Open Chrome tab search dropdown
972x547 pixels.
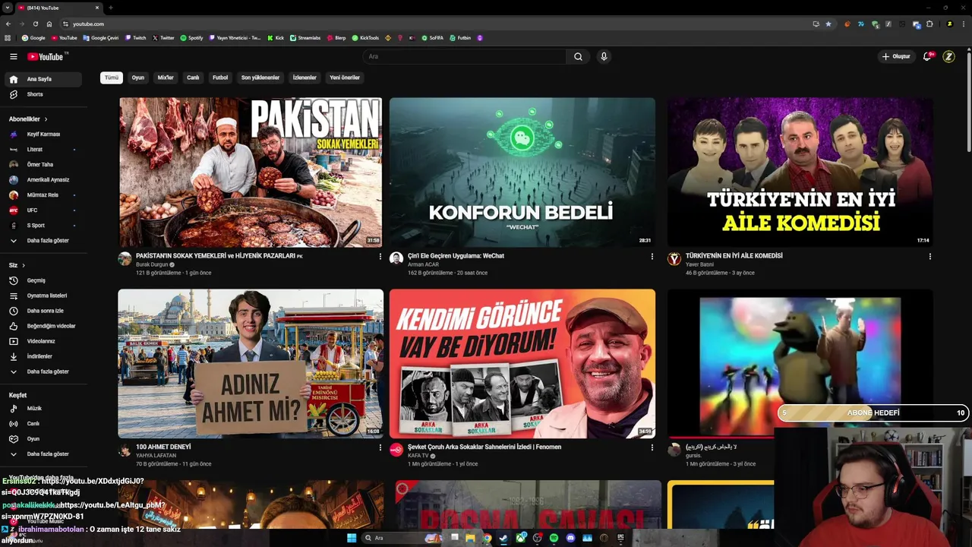(8, 8)
